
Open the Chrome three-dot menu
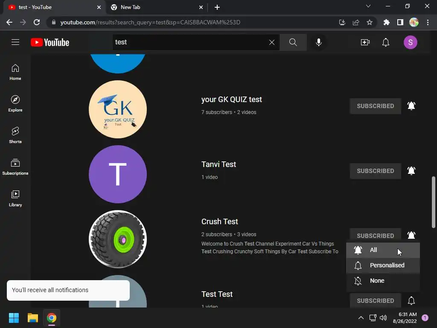[x=428, y=22]
